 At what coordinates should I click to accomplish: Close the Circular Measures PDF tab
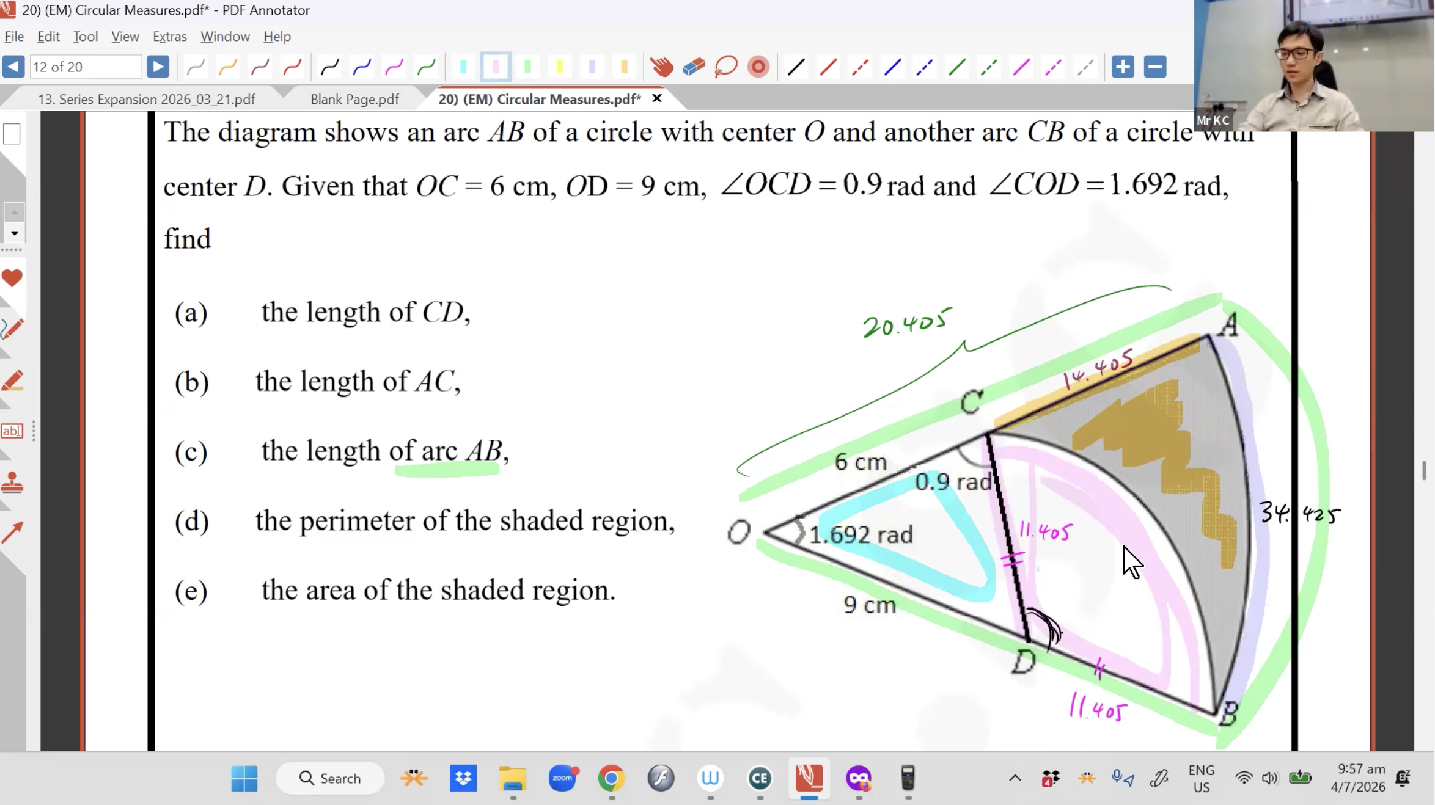[x=657, y=98]
